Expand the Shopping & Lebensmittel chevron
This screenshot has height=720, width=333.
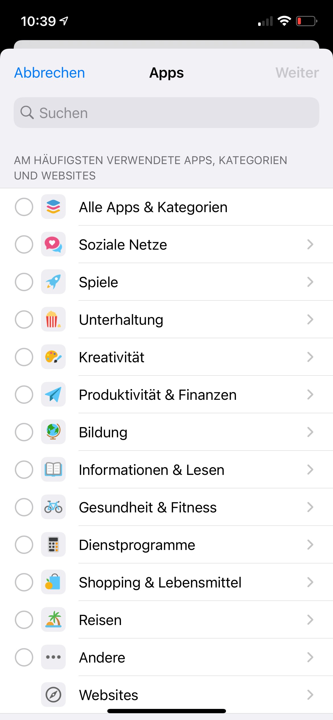pyautogui.click(x=310, y=582)
